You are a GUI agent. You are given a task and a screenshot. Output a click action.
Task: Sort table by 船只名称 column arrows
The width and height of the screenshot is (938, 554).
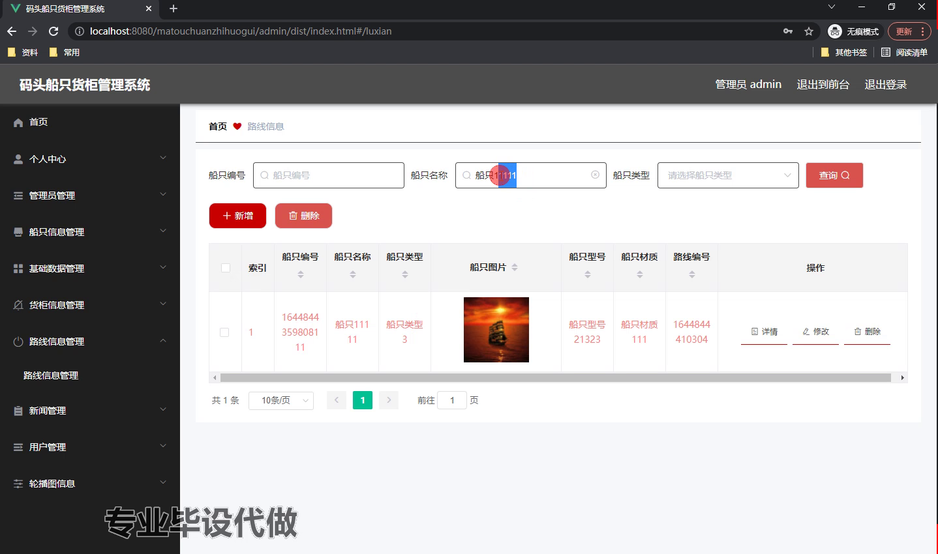coord(353,275)
